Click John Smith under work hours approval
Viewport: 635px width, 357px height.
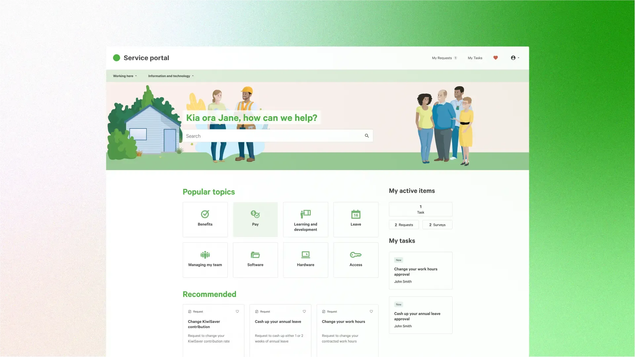coord(403,282)
